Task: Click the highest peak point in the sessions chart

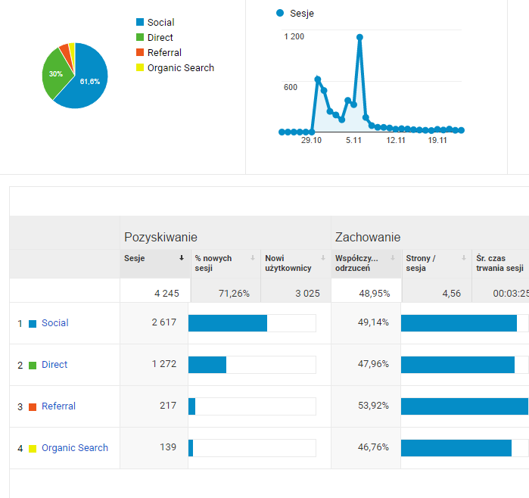Action: [359, 37]
